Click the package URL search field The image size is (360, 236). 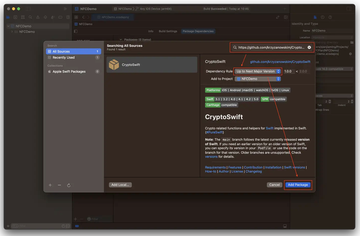(x=272, y=47)
